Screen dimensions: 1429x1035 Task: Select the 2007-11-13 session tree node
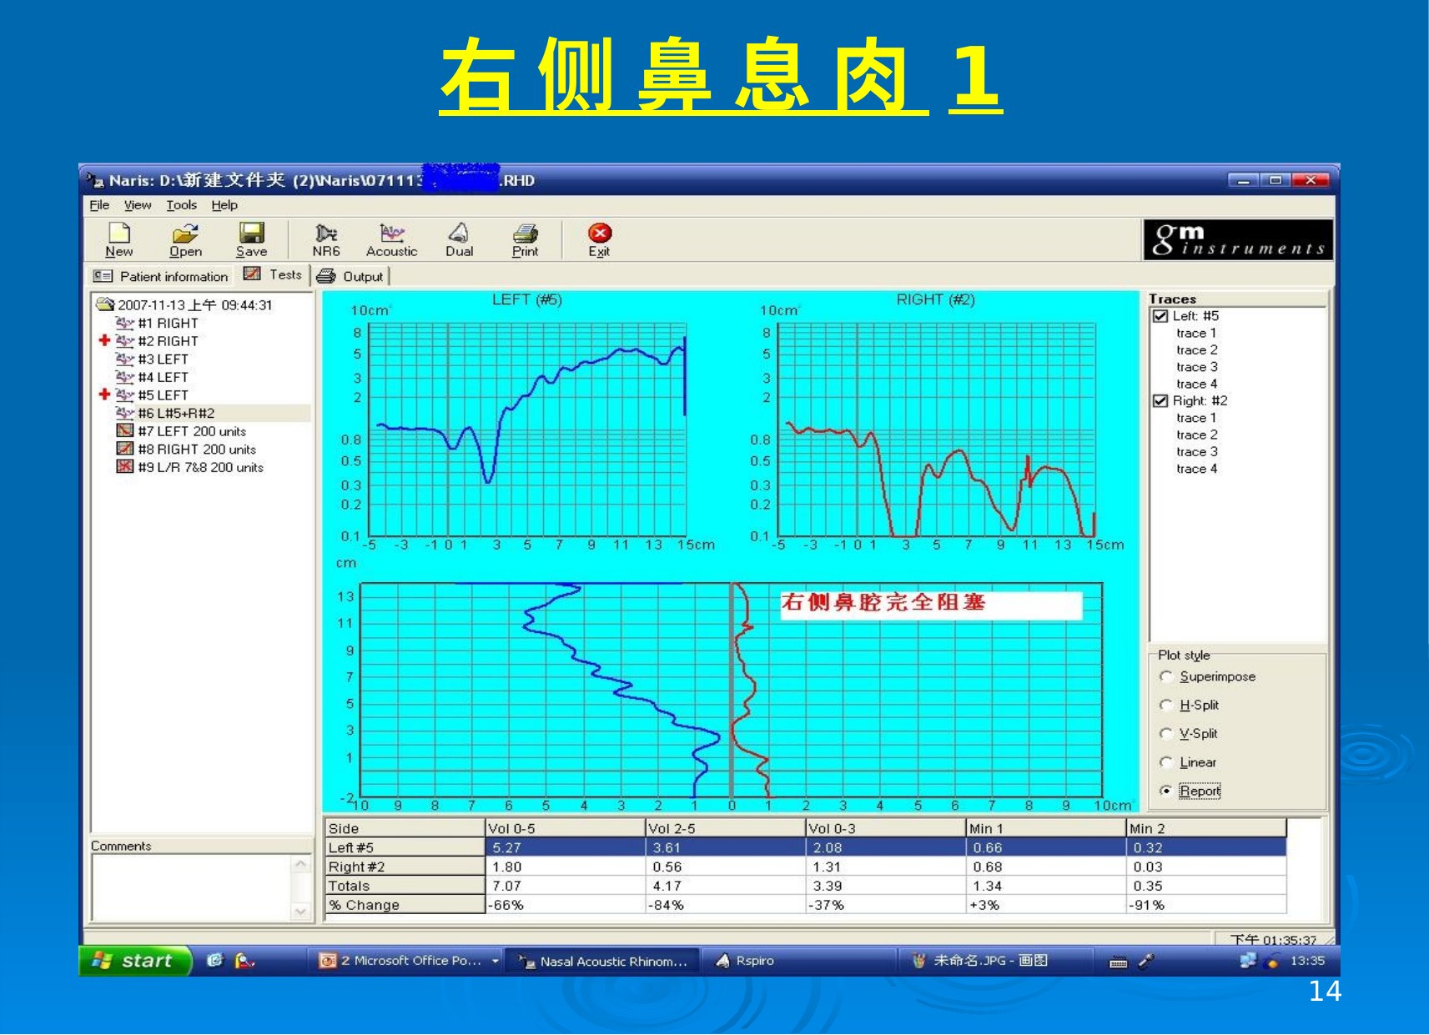[194, 304]
